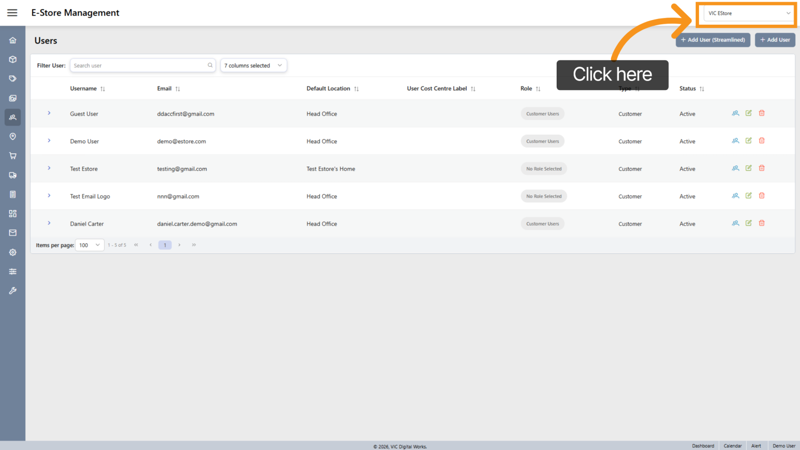Delete Guest User with the trash icon
Screen dimensions: 800x450
pos(761,113)
